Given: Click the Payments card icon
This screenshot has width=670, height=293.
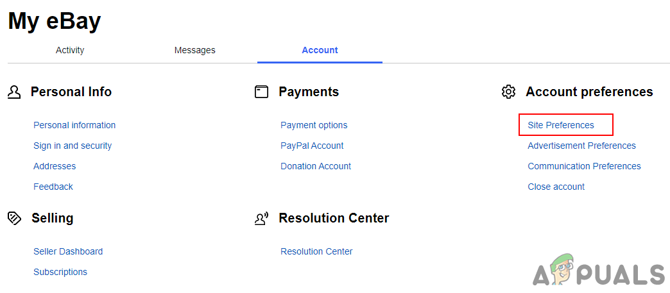Looking at the screenshot, I should pyautogui.click(x=261, y=92).
